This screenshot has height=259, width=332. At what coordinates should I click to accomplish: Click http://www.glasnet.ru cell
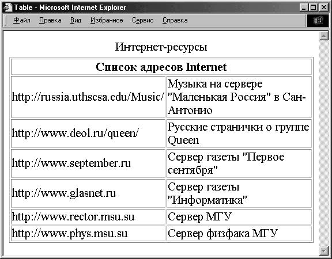pyautogui.click(x=88, y=193)
